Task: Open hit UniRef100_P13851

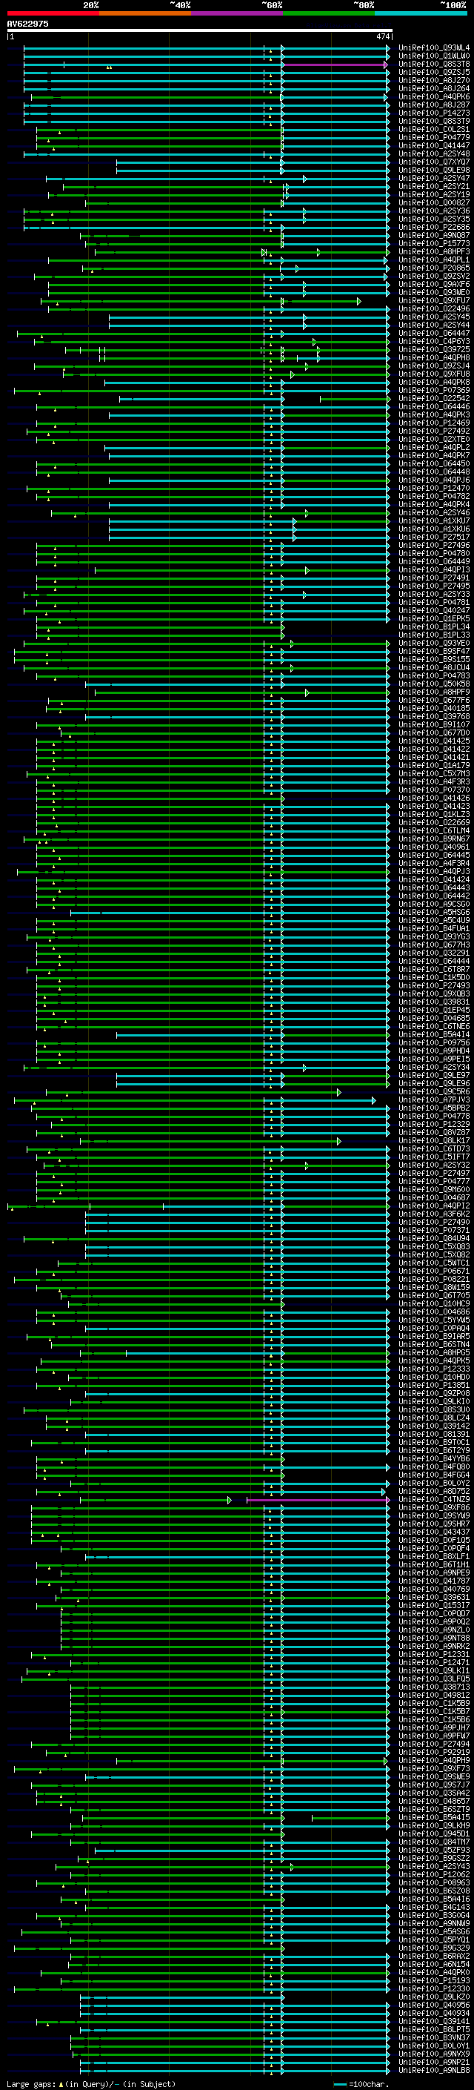Action: (x=434, y=1386)
